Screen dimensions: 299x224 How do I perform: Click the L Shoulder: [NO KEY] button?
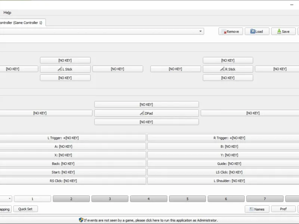click(223, 181)
